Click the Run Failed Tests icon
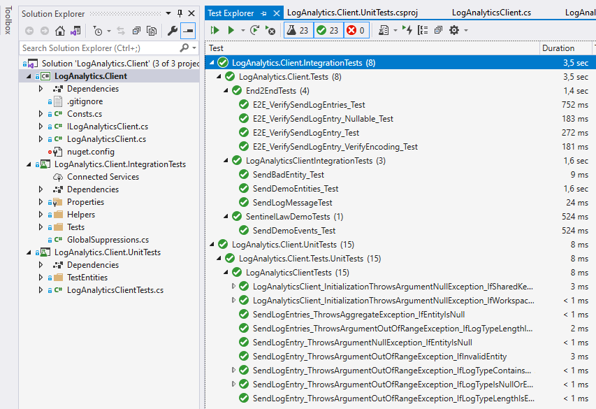The height and width of the screenshot is (409, 596). pyautogui.click(x=270, y=30)
